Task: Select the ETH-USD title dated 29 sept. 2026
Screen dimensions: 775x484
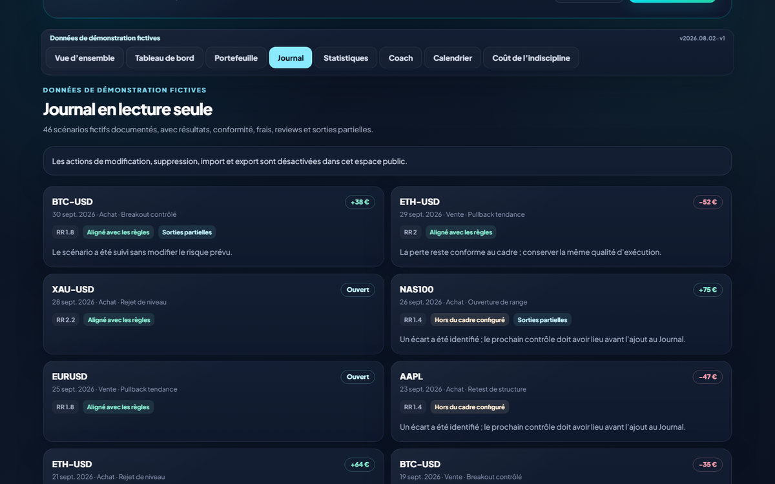Action: [x=420, y=202]
